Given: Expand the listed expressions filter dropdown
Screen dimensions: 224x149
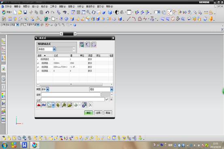Looking at the screenshot, I should pos(54,49).
